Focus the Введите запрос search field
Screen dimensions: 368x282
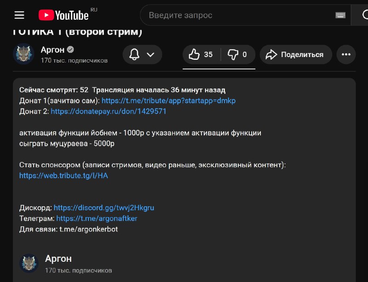239,15
